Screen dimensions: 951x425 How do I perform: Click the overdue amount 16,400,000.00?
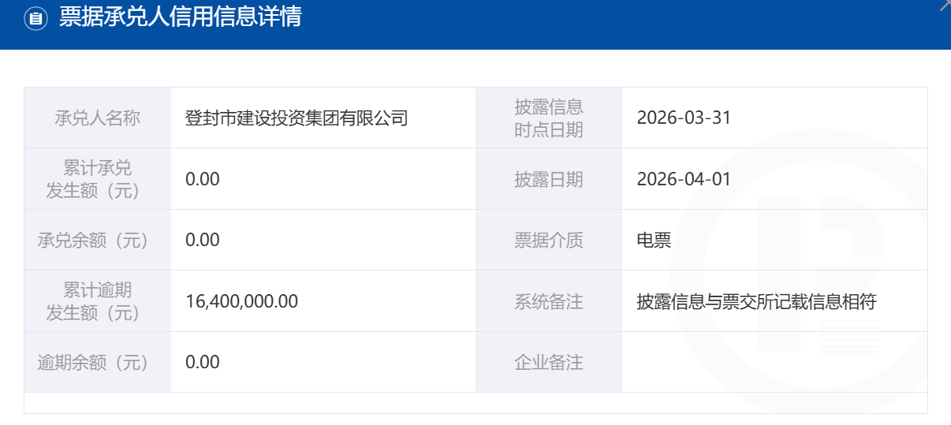click(242, 301)
